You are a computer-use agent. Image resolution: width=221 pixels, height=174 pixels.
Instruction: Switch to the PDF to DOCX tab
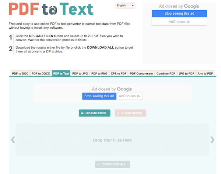41,73
